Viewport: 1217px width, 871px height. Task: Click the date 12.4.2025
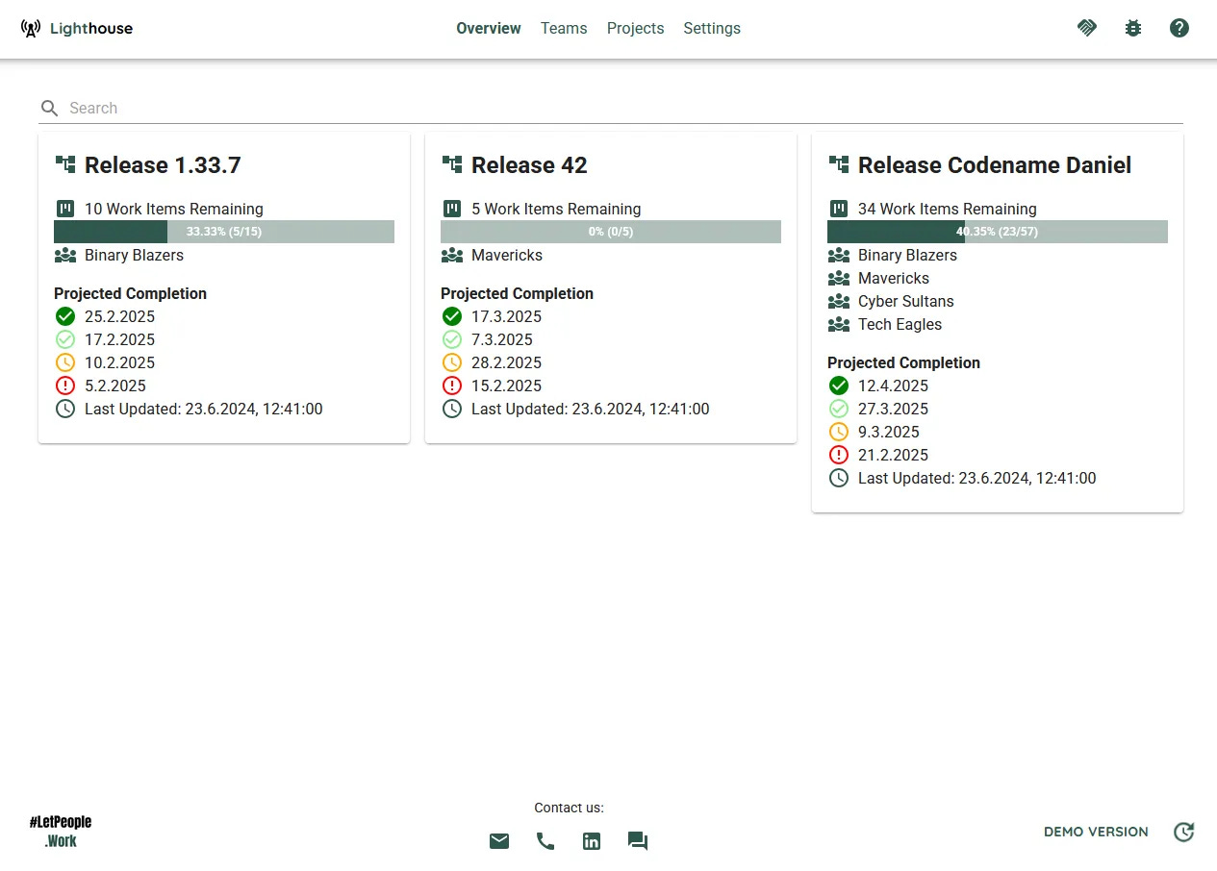pyautogui.click(x=893, y=386)
